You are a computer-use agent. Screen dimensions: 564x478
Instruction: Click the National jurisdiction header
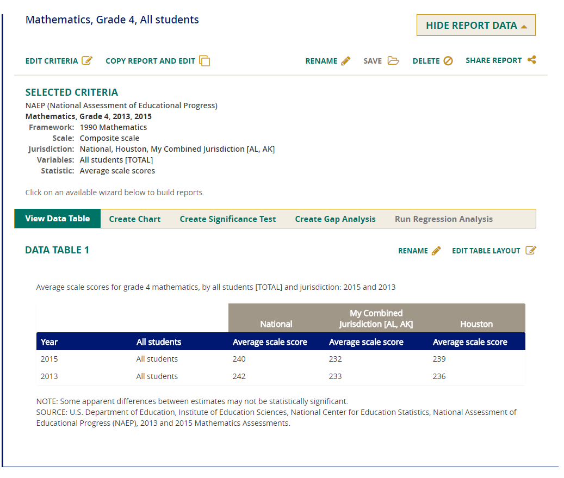(276, 324)
